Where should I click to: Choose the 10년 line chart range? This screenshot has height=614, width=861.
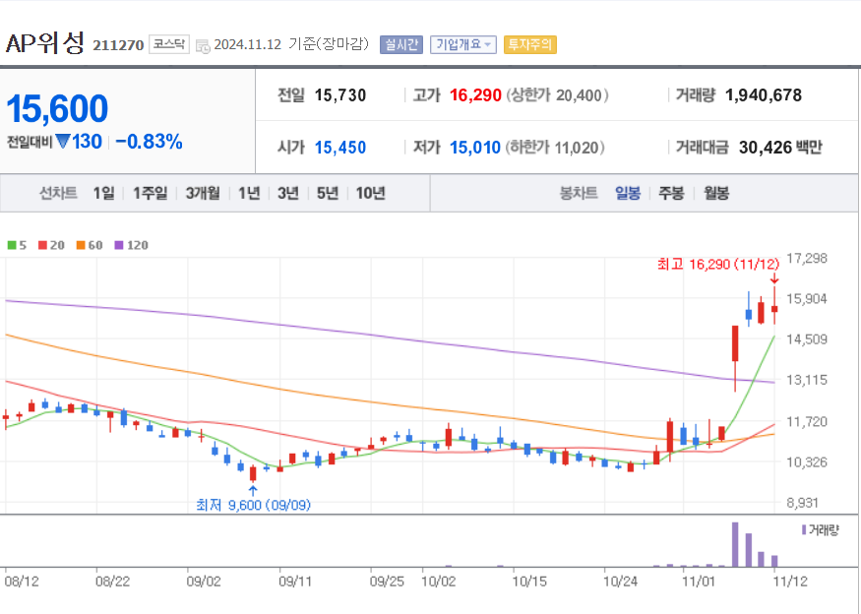point(370,193)
